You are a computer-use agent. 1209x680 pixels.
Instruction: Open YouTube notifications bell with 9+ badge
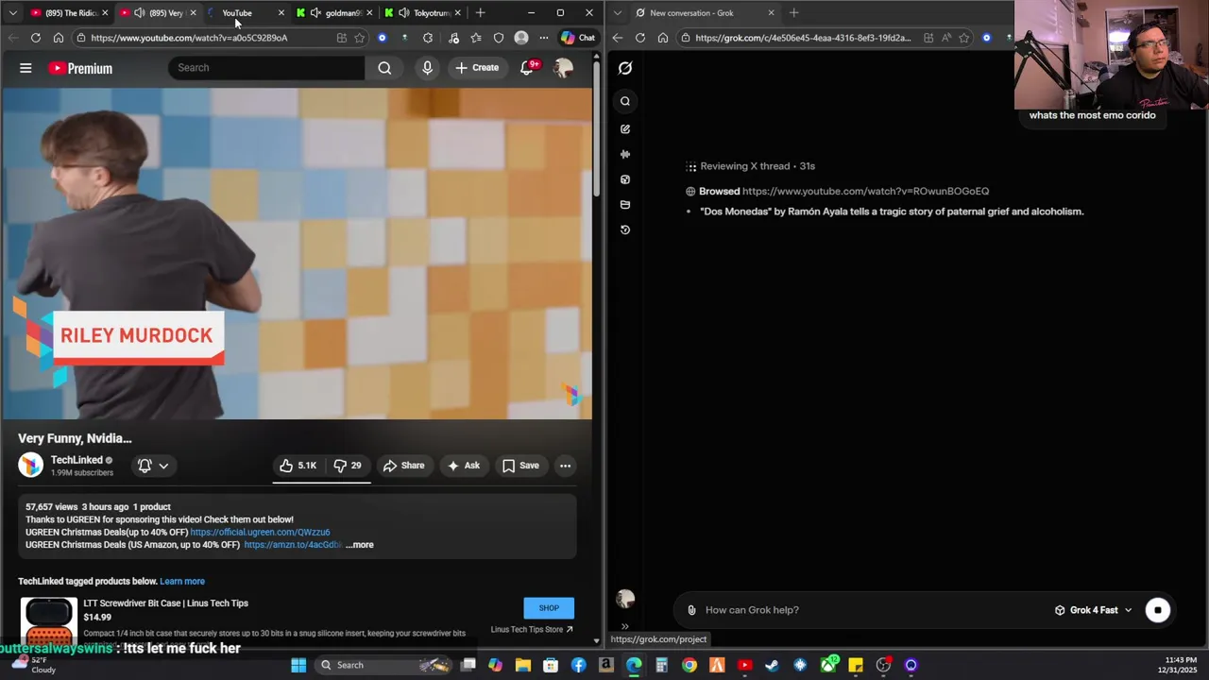coord(528,68)
